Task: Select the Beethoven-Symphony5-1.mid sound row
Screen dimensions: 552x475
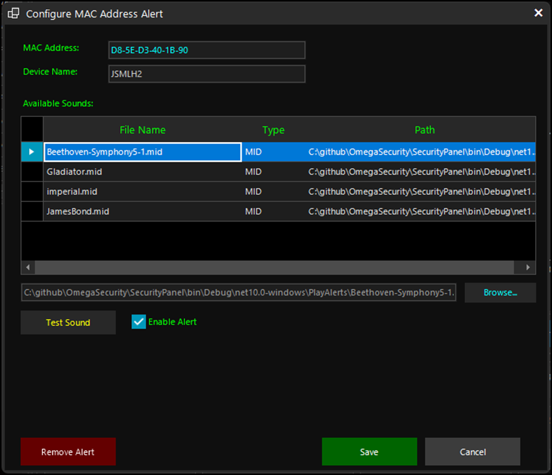Action: click(130, 151)
